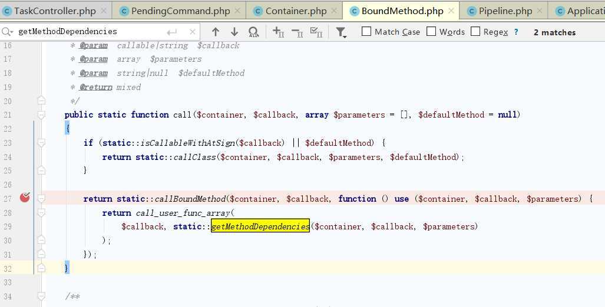Switch to the TaskController.php tab
The height and width of the screenshot is (307, 605).
55,11
